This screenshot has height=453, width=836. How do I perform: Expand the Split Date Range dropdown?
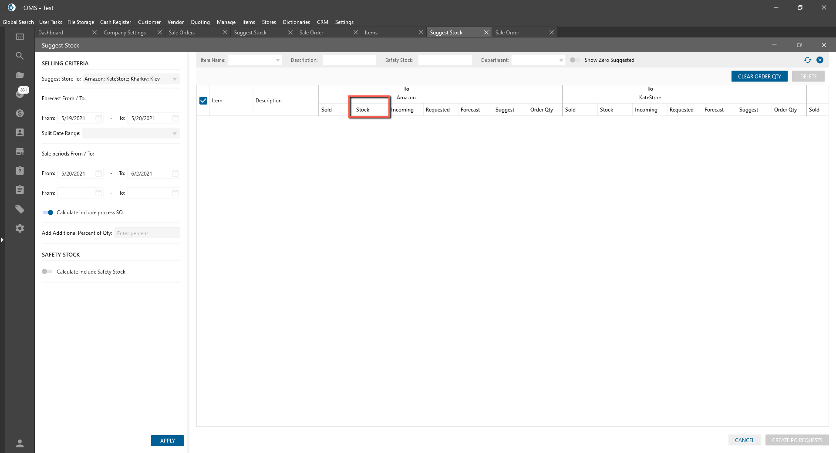tap(175, 133)
